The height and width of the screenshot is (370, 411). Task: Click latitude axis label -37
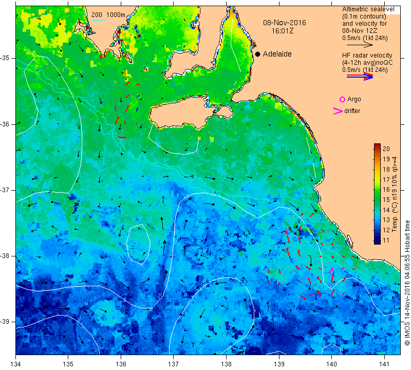point(5,190)
